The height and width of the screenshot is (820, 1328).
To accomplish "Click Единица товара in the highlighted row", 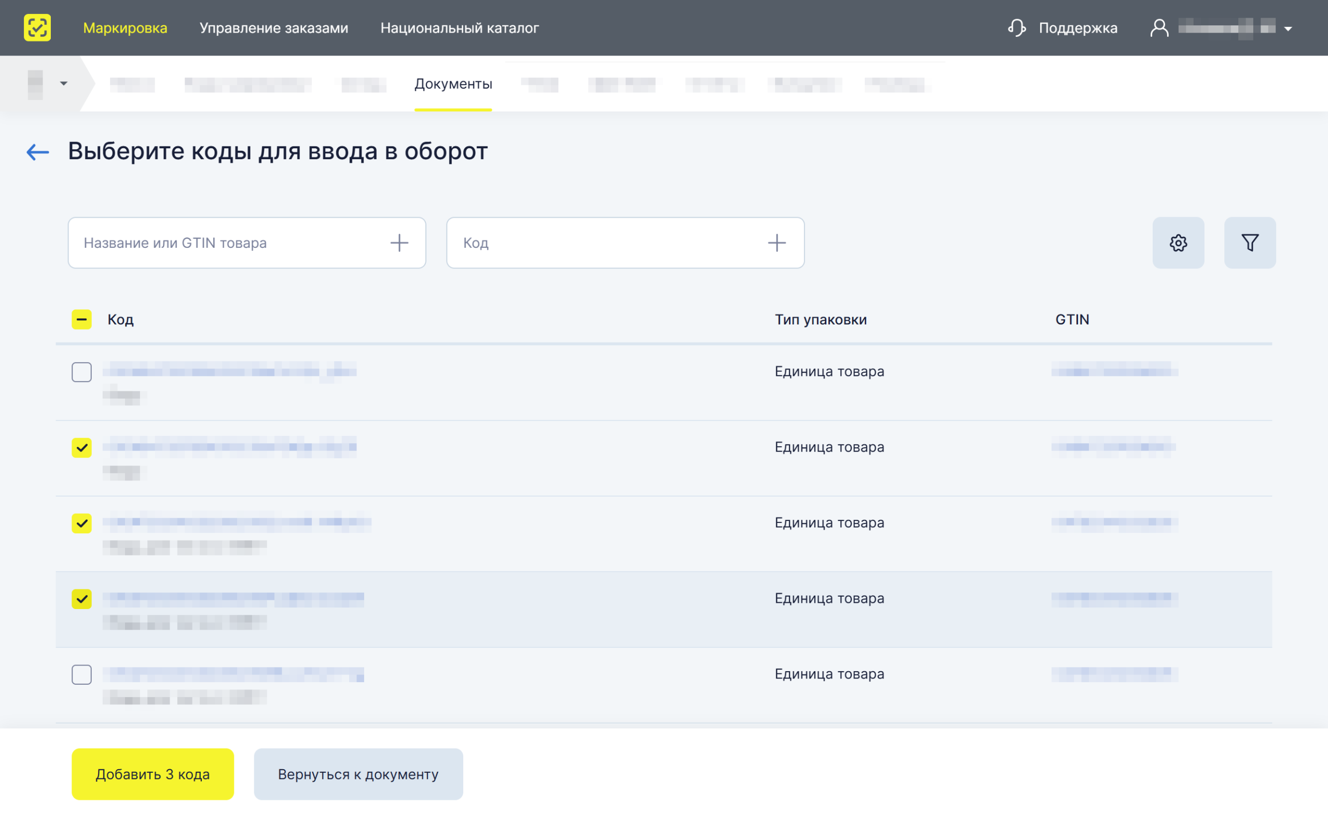I will pos(829,598).
